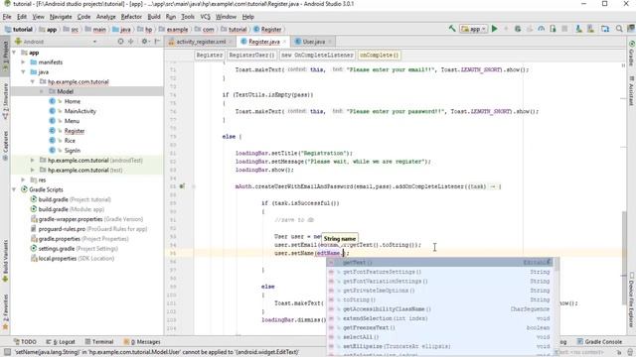Open SDK Manager icon in toolbar
636x357 pixels.
[590, 29]
